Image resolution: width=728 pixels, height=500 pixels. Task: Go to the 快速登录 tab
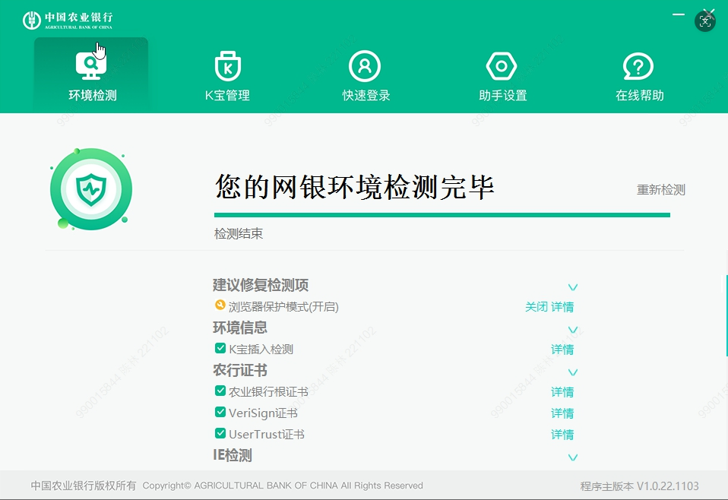click(366, 76)
